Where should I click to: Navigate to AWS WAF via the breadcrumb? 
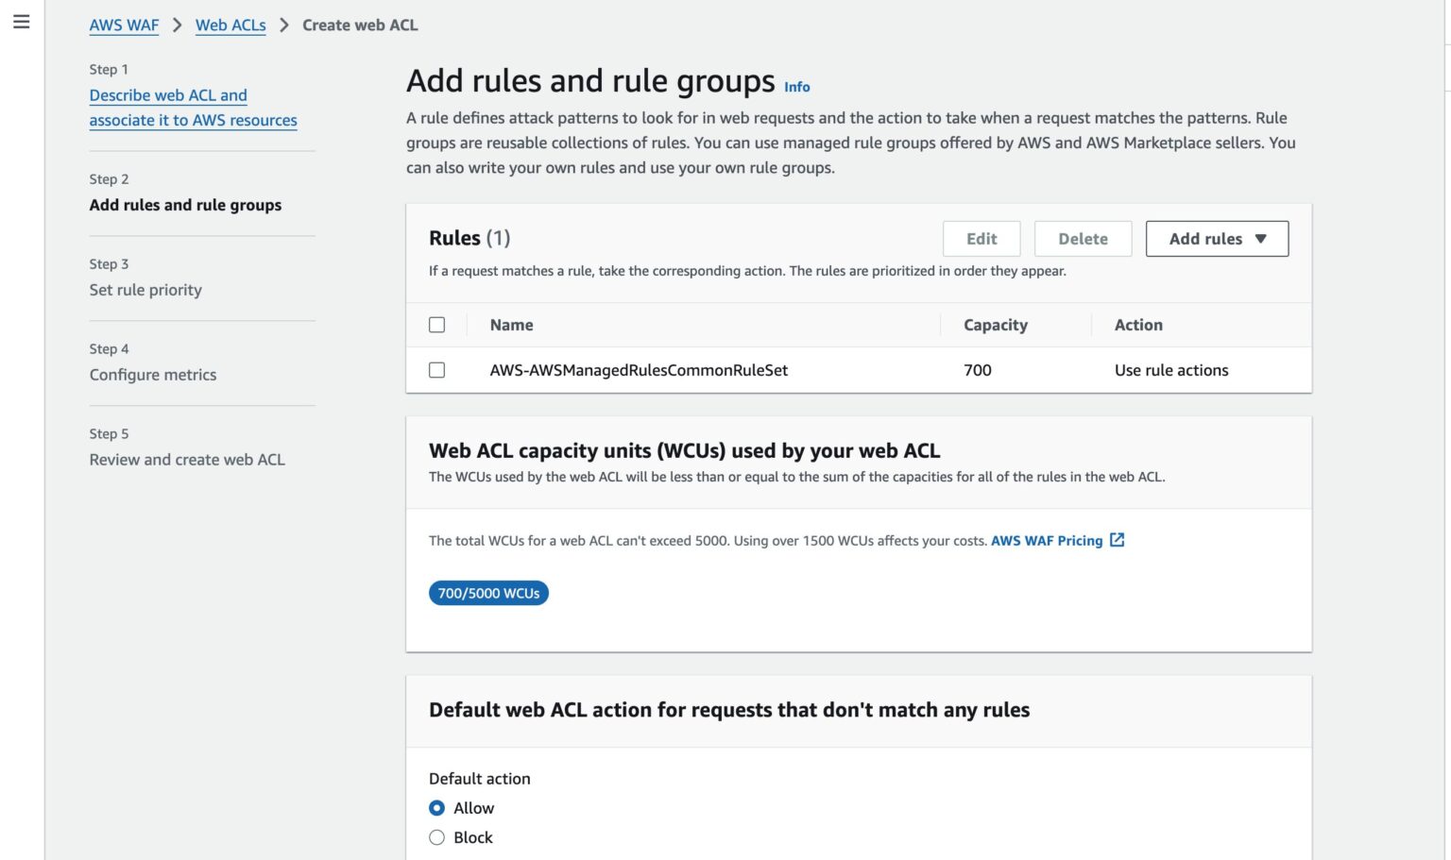[123, 25]
